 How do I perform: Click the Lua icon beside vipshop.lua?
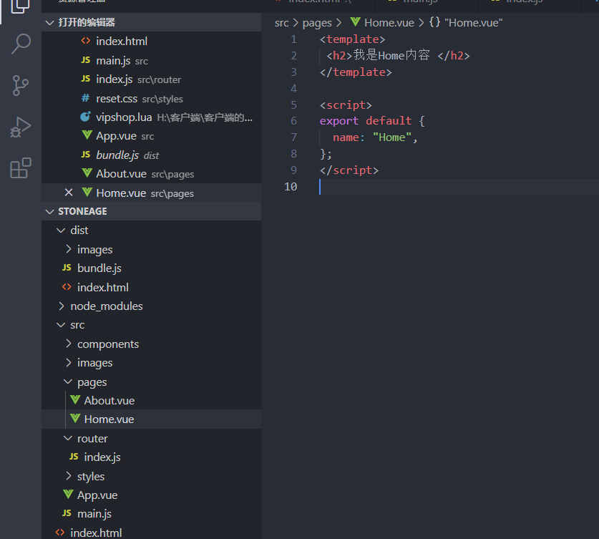click(x=86, y=117)
